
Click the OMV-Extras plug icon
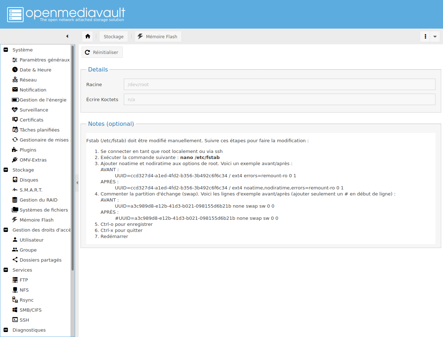[x=15, y=160]
